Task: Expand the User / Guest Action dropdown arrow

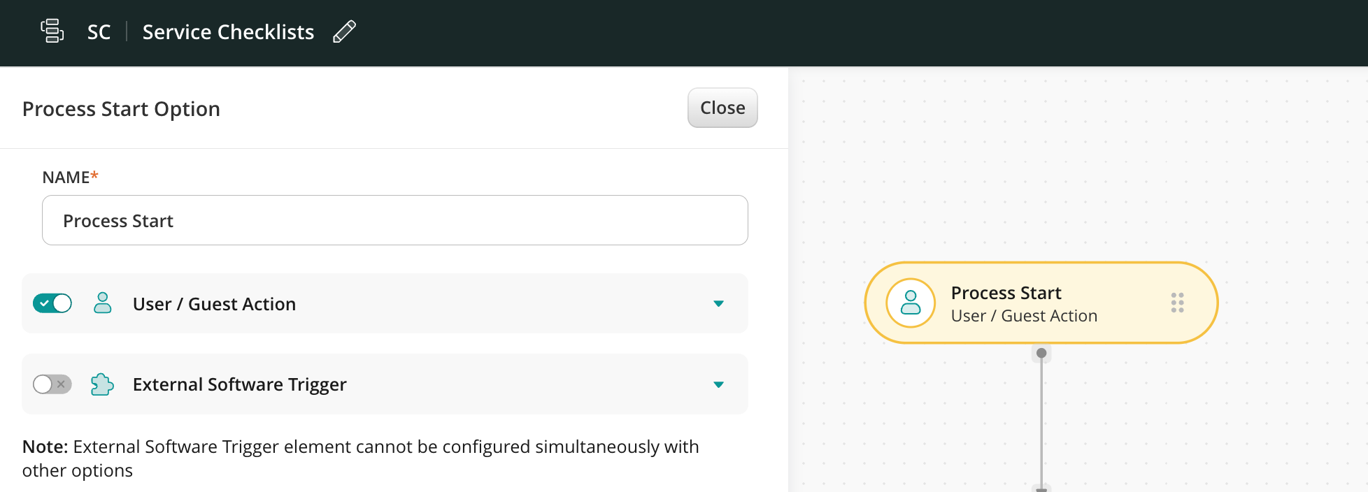Action: click(x=718, y=303)
